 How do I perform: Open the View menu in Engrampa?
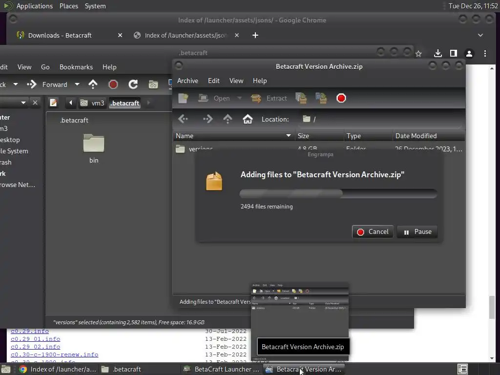pyautogui.click(x=236, y=81)
